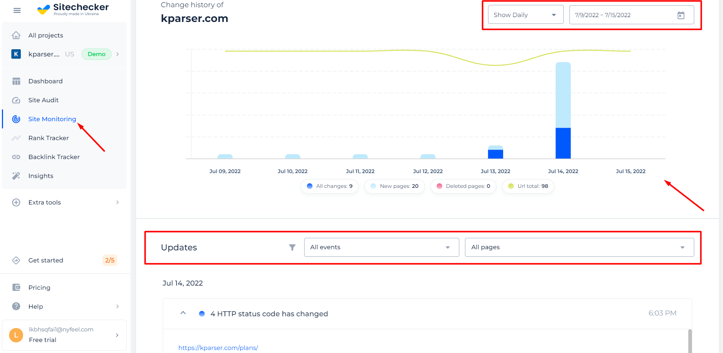
Task: Click the kparser.com title
Action: (x=194, y=18)
